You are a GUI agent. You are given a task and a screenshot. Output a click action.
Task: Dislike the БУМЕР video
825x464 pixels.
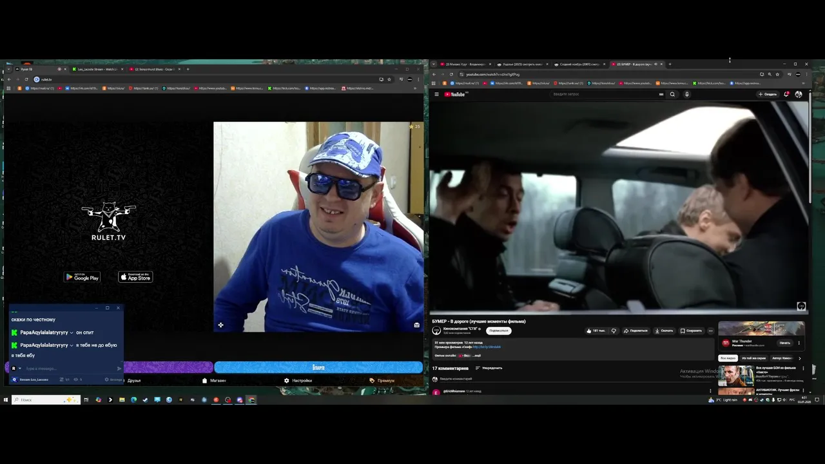[x=614, y=331]
